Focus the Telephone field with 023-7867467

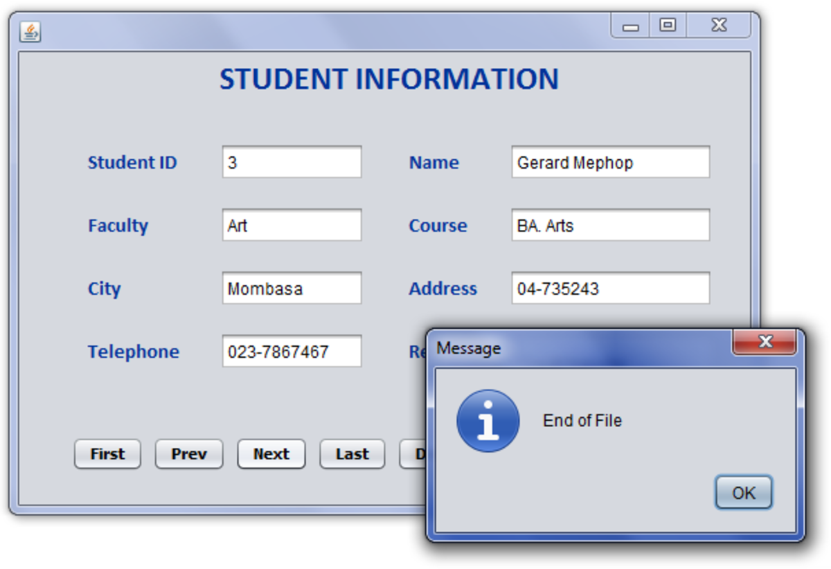[292, 352]
